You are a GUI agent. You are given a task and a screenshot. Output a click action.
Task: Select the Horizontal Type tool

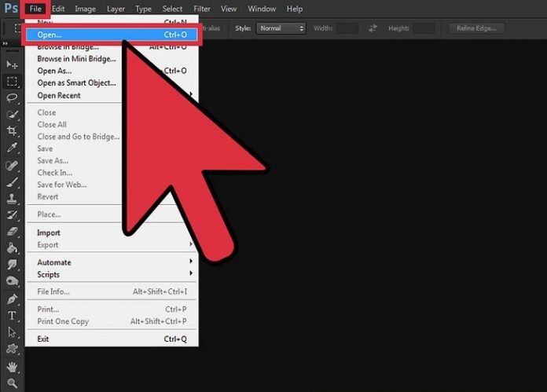click(x=12, y=316)
